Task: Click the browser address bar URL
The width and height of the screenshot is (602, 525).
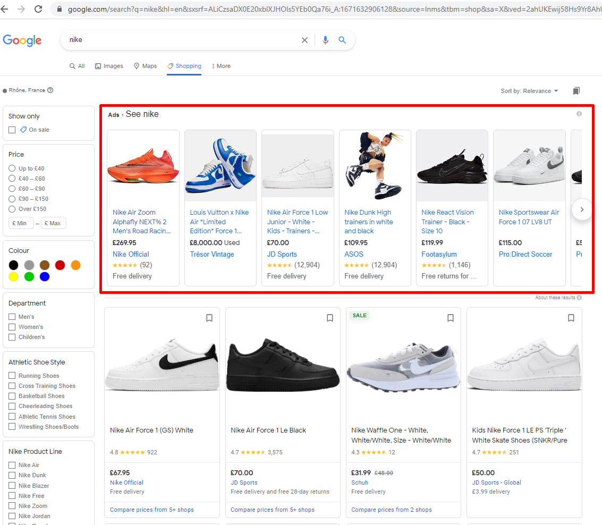Action: [x=334, y=9]
